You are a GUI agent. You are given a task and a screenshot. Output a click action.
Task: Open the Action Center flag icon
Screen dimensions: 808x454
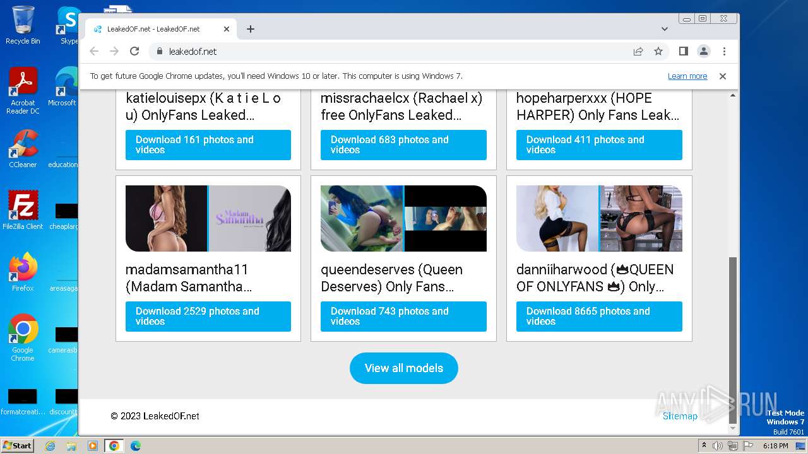coord(747,446)
